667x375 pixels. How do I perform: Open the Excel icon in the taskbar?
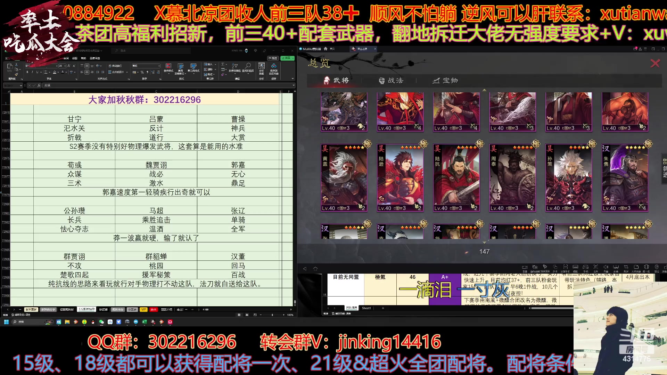tap(144, 322)
